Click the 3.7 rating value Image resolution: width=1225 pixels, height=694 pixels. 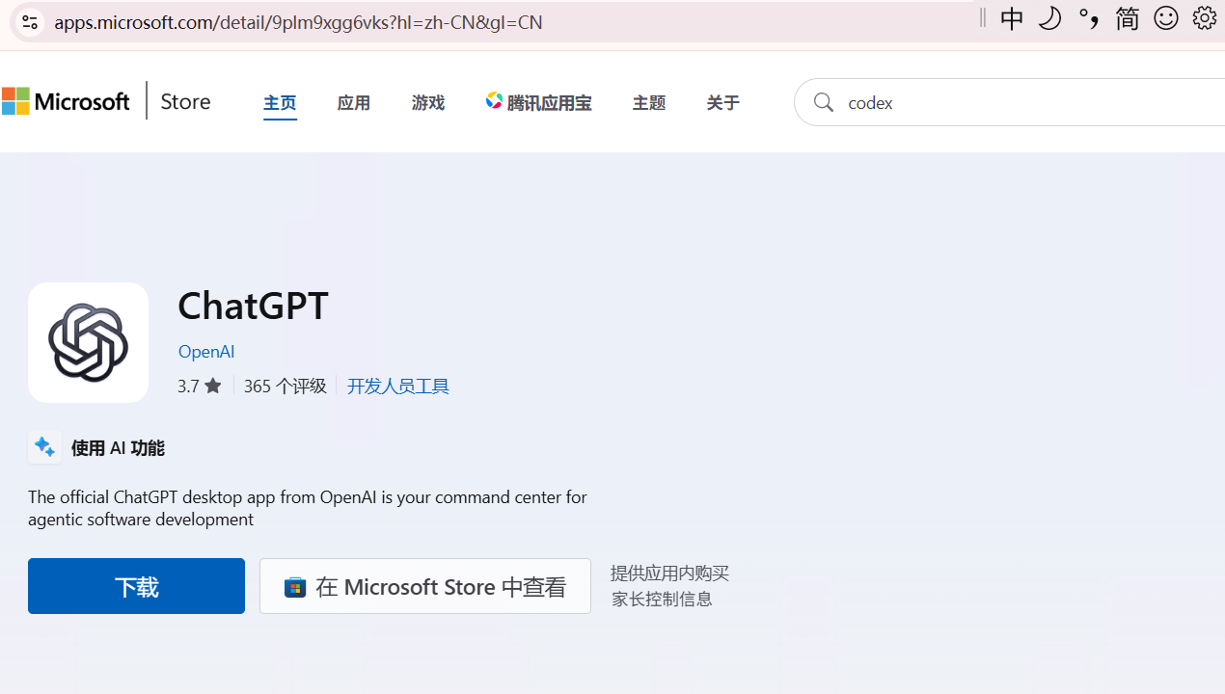(x=188, y=386)
